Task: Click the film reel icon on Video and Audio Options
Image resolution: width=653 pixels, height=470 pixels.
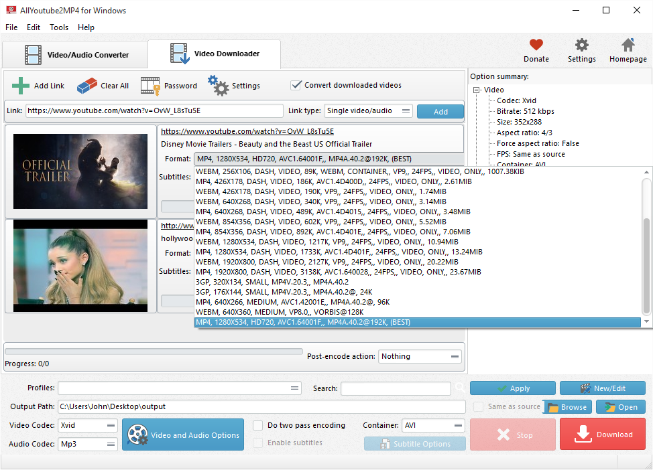Action: tap(138, 435)
